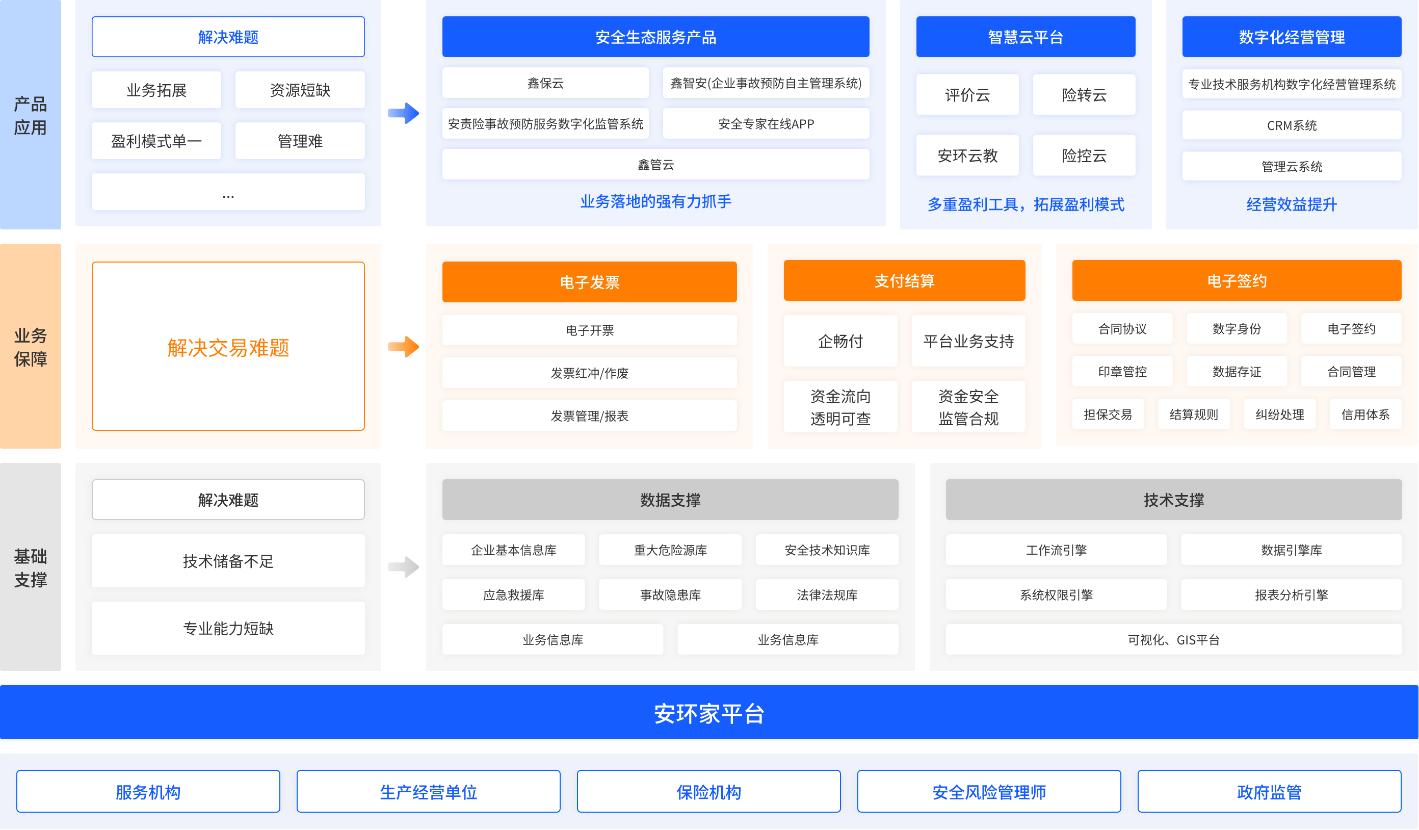1419x830 pixels.
Task: Click the 险控云 tile
Action: coord(1084,155)
